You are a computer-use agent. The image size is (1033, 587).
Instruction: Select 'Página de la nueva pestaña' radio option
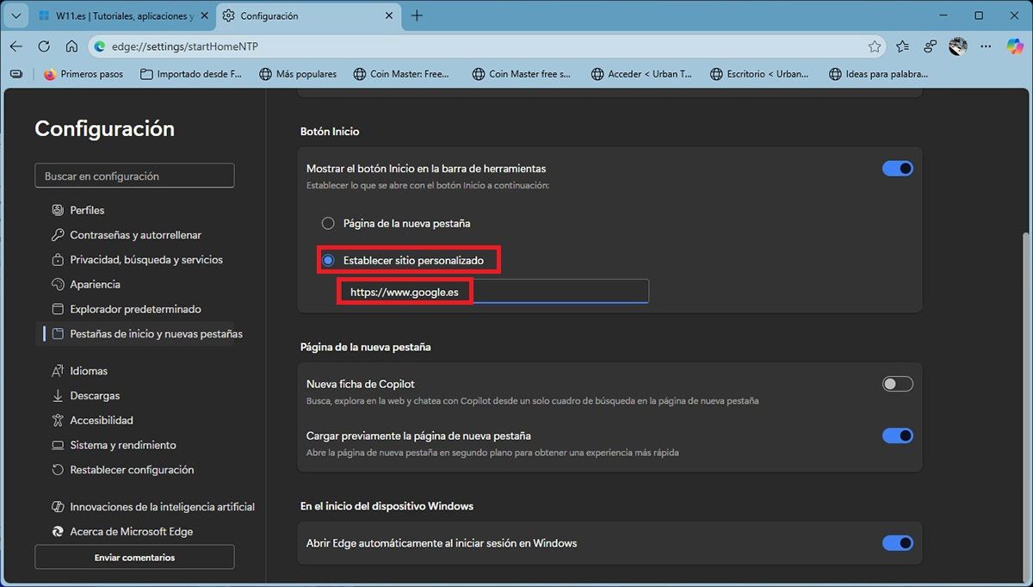coord(328,224)
